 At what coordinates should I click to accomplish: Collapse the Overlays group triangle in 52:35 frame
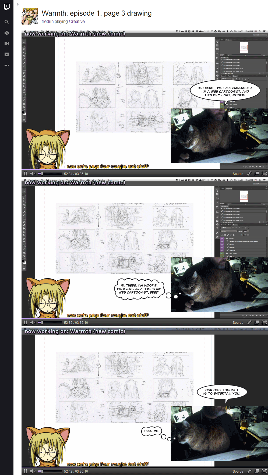point(225,238)
